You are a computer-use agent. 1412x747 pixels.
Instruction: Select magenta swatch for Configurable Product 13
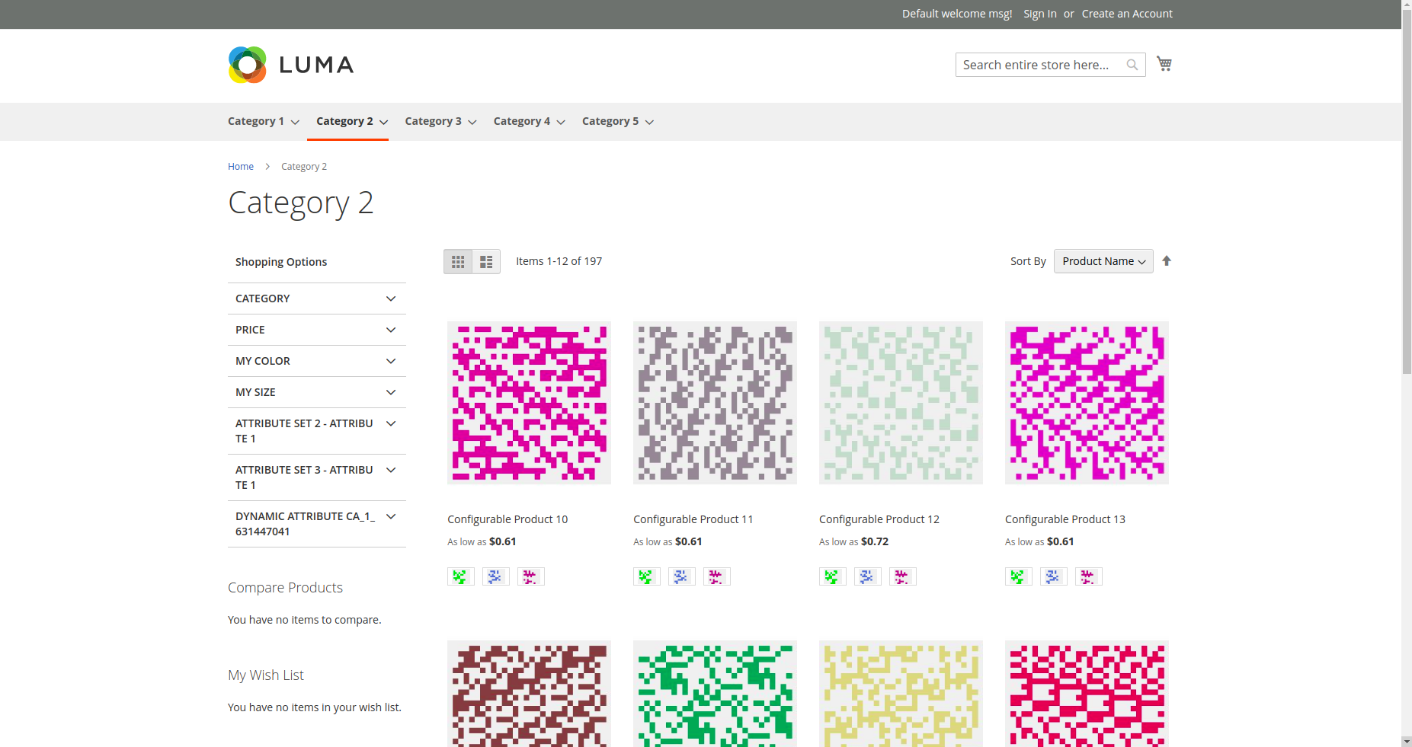point(1089,576)
